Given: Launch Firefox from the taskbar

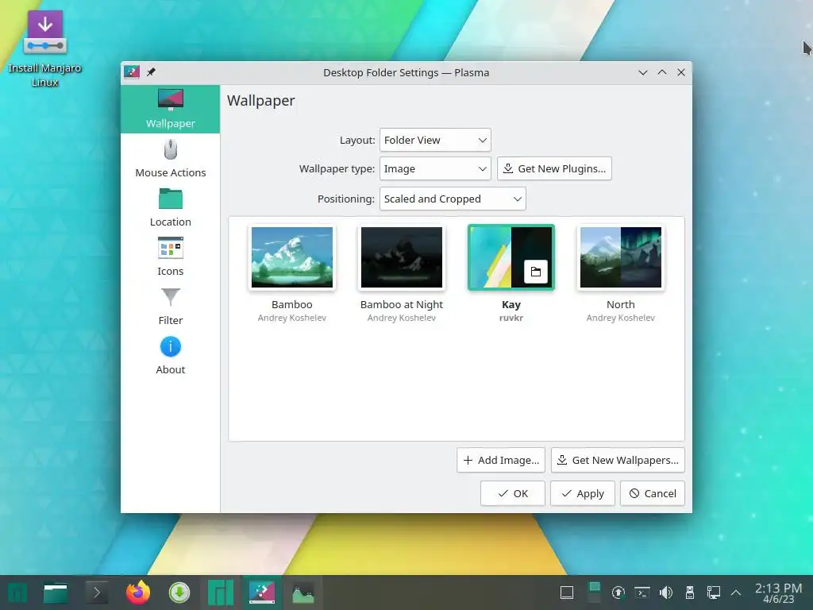Looking at the screenshot, I should point(138,593).
